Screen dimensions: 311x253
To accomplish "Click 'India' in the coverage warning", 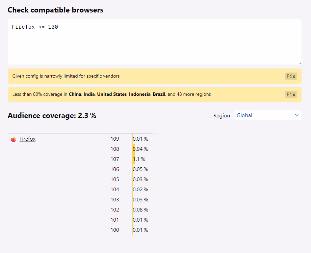I will [x=89, y=94].
